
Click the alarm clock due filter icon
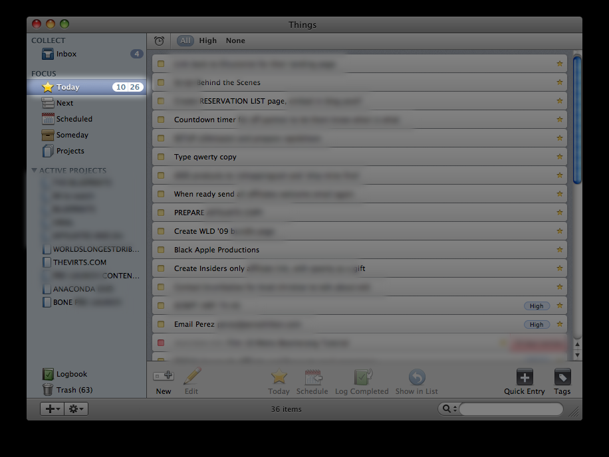159,41
